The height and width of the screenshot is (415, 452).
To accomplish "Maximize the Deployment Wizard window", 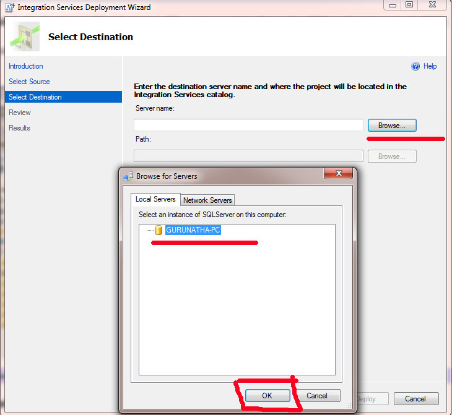I will coord(409,5).
